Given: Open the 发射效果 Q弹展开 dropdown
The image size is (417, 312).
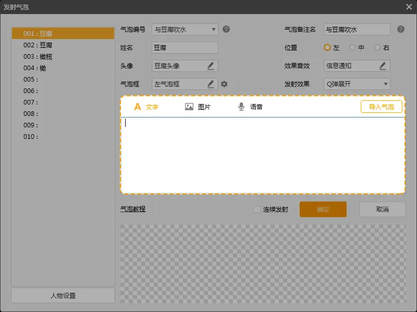Looking at the screenshot, I should point(385,84).
